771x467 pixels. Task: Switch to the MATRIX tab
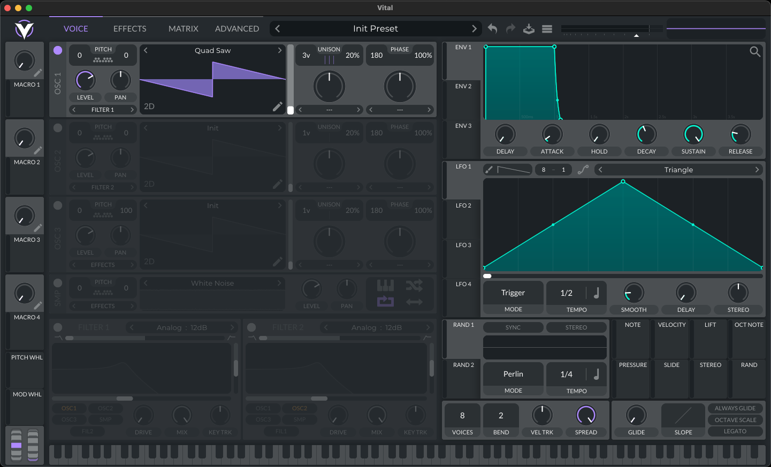point(184,29)
